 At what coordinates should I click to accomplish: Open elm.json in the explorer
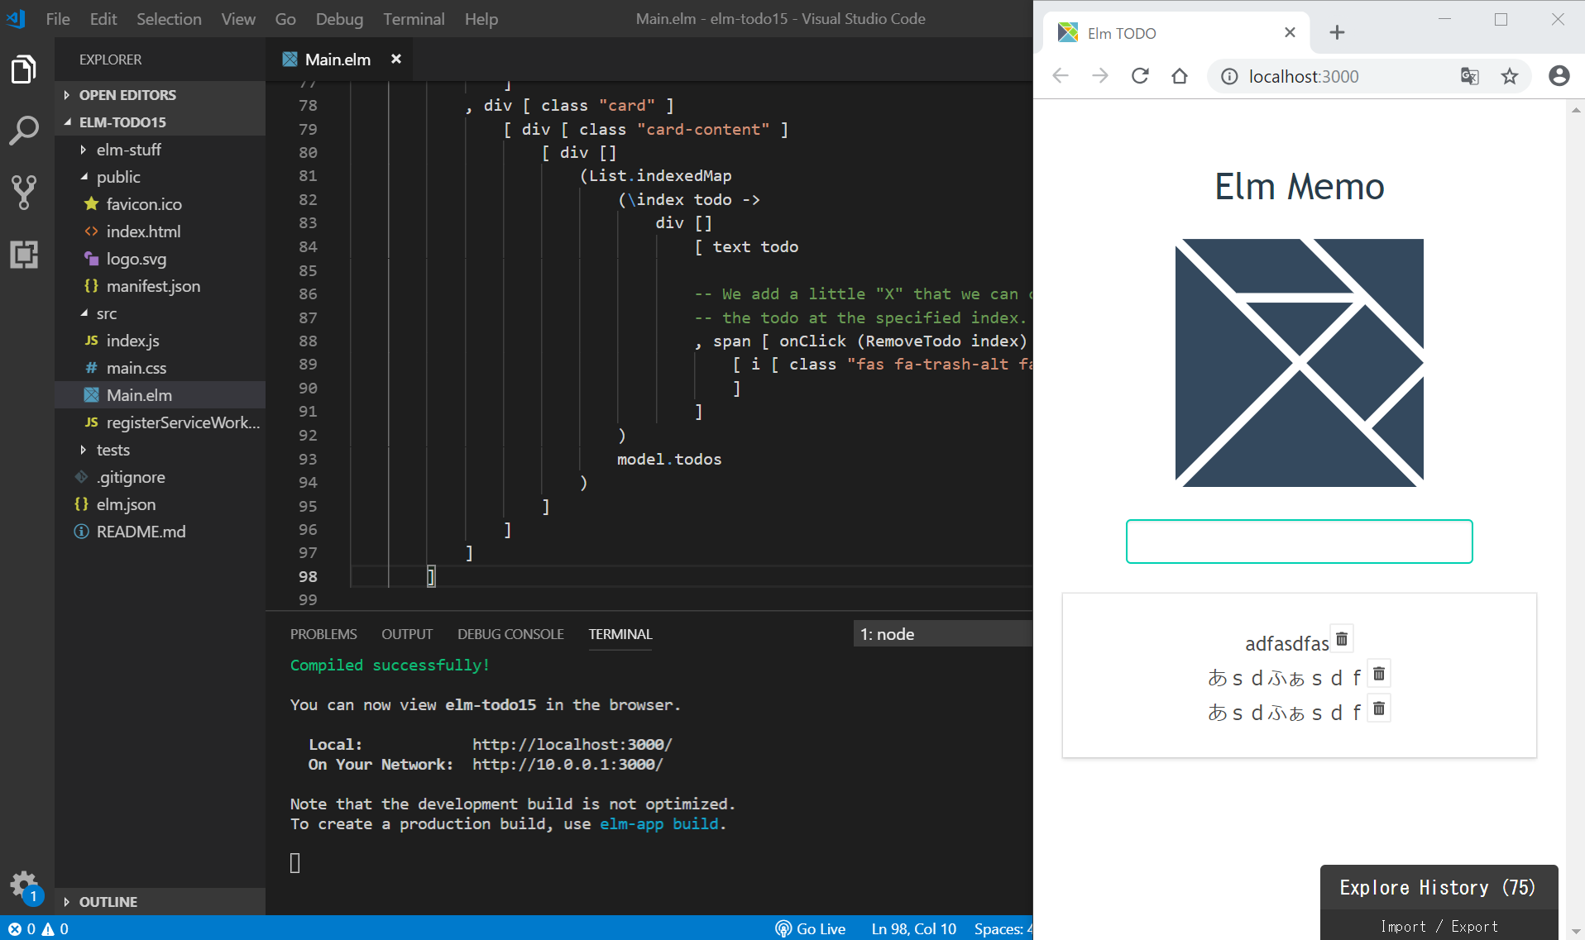pyautogui.click(x=160, y=504)
